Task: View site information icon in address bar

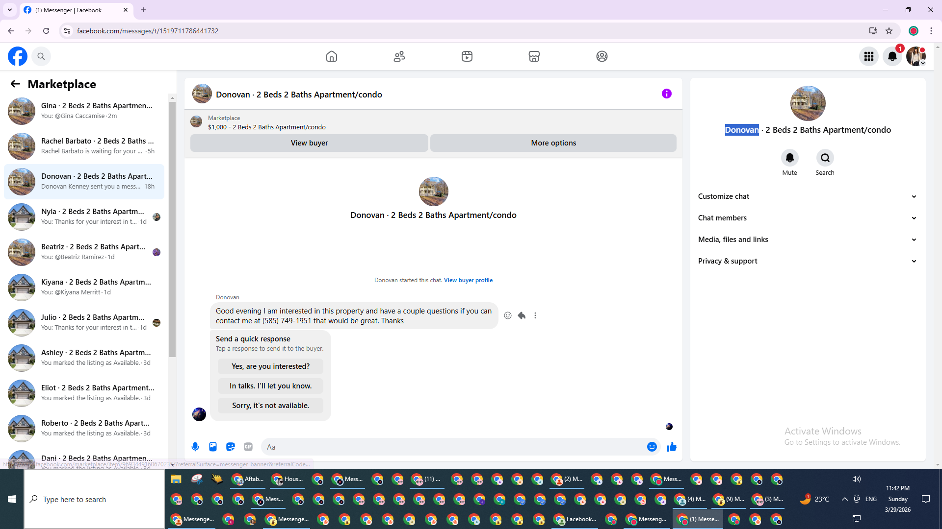Action: [67, 31]
